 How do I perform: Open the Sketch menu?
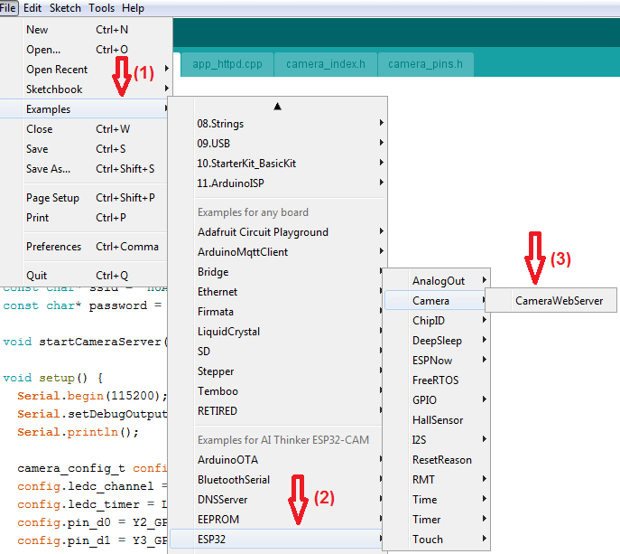(65, 8)
